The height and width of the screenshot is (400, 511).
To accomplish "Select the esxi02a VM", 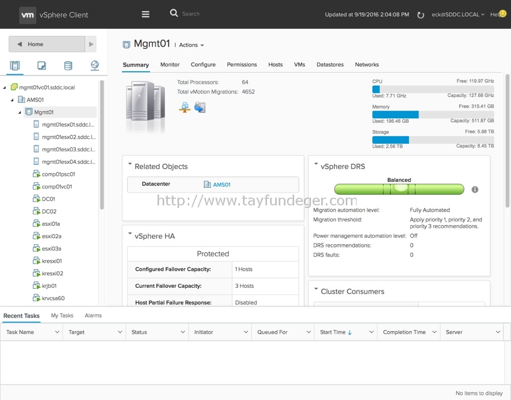I will [47, 236].
